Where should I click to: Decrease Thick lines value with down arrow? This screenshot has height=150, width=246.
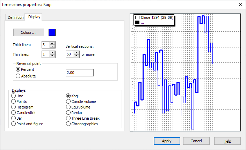point(52,46)
